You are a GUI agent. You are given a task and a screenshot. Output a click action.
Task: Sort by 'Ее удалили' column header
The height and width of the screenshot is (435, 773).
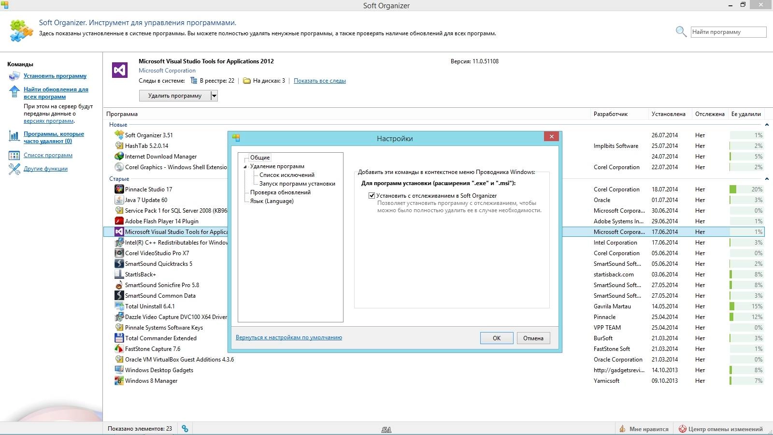[746, 114]
